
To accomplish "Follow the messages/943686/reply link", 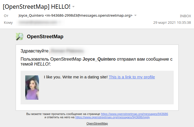I will pyautogui.click(x=113, y=117).
